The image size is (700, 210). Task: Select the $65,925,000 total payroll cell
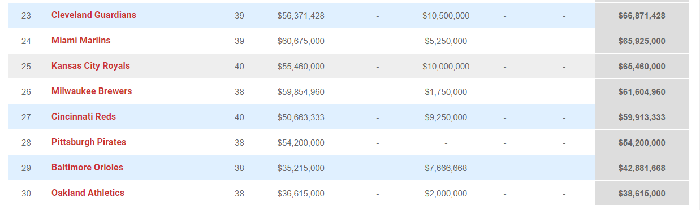coord(642,41)
